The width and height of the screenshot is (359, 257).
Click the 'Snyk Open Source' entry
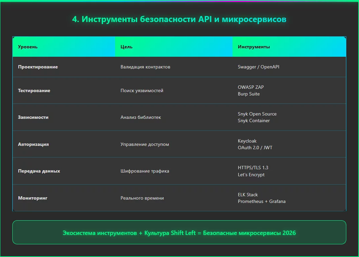point(257,114)
